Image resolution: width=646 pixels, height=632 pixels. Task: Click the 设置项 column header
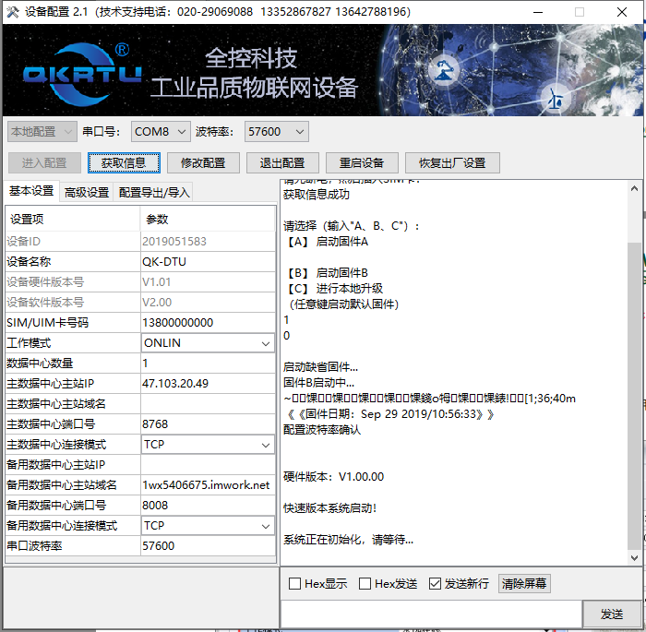(73, 220)
